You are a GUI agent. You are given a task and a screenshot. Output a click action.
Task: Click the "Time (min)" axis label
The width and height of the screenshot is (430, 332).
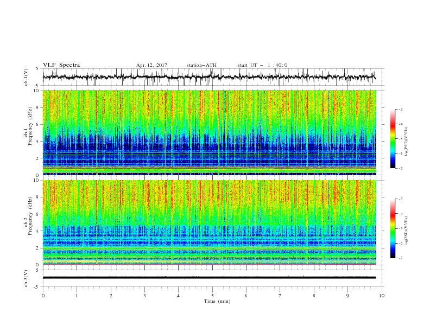[x=217, y=301]
